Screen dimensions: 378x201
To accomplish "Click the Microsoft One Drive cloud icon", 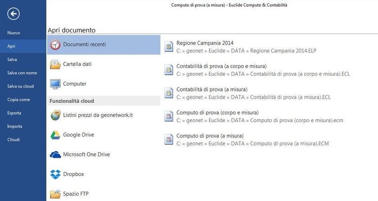I will coord(55,155).
